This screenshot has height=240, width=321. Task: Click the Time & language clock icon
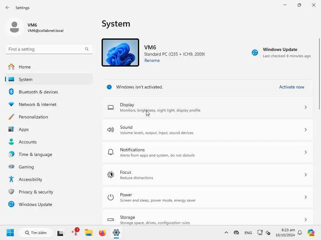coord(11,154)
